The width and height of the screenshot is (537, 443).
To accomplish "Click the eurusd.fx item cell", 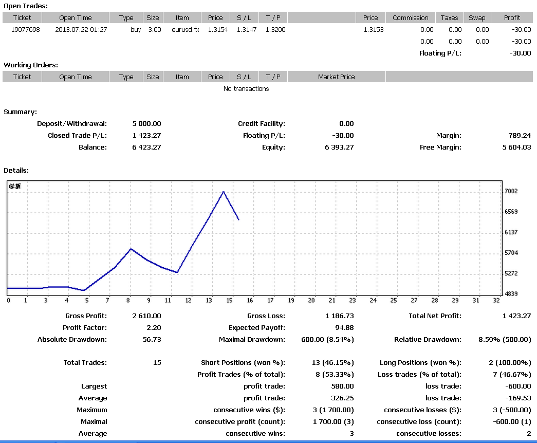I will (x=186, y=30).
